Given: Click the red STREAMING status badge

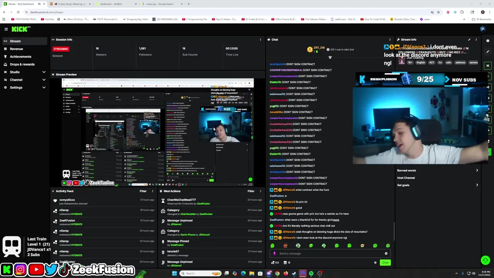Looking at the screenshot, I should [x=61, y=49].
